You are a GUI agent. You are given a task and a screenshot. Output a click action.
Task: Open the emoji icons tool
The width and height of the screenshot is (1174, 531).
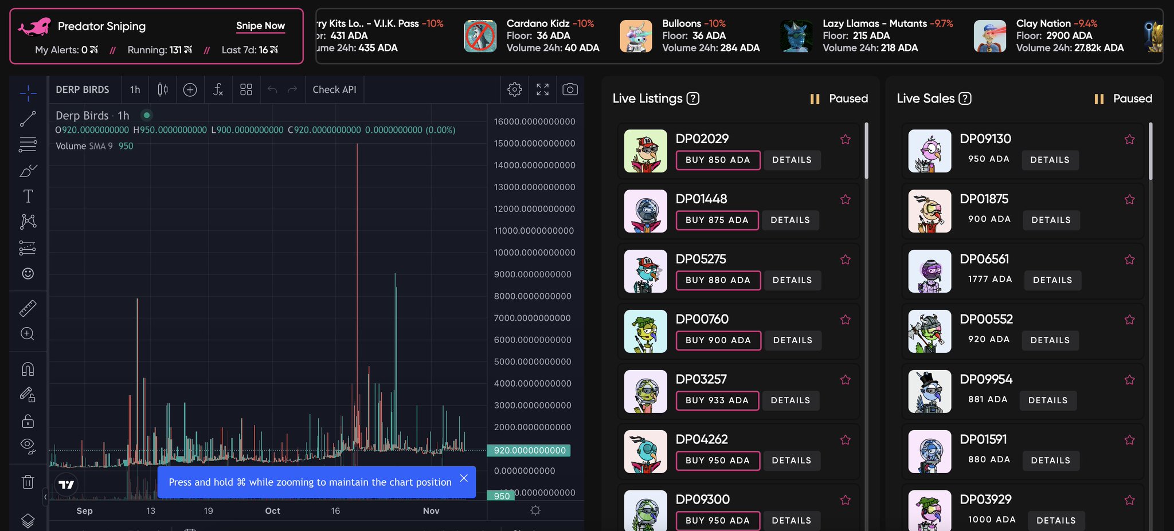28,273
